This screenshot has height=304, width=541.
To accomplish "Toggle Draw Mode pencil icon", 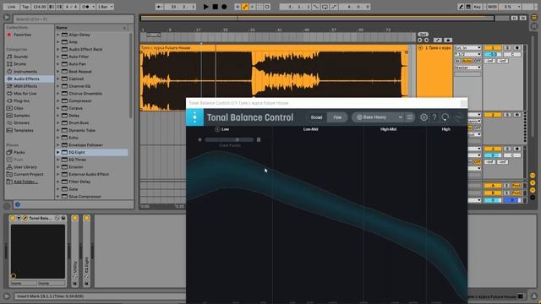I will pyautogui.click(x=461, y=7).
